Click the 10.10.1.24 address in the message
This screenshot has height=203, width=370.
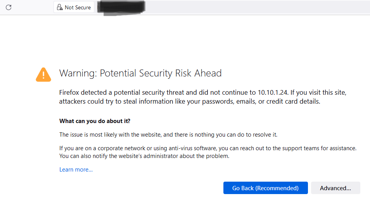point(273,92)
